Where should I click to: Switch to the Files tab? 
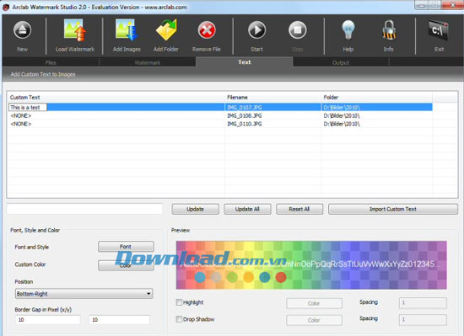coord(51,62)
